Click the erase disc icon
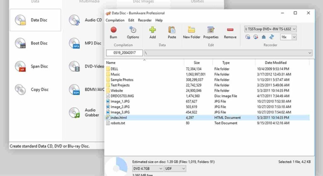The height and width of the screenshot is (176, 323). (255, 37)
